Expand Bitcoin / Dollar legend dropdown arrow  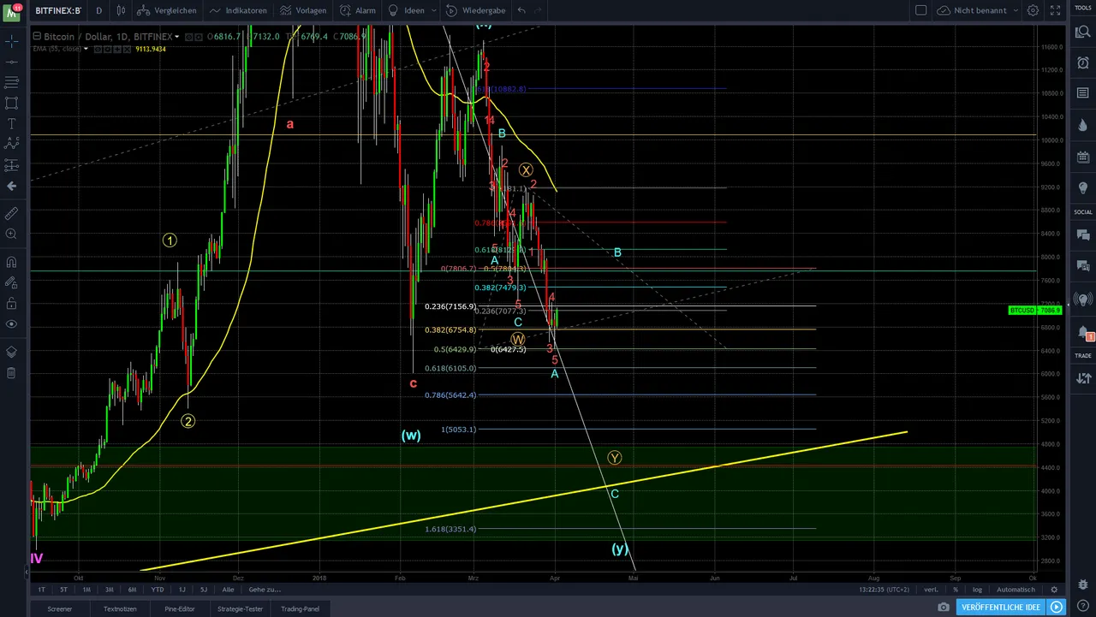click(177, 36)
